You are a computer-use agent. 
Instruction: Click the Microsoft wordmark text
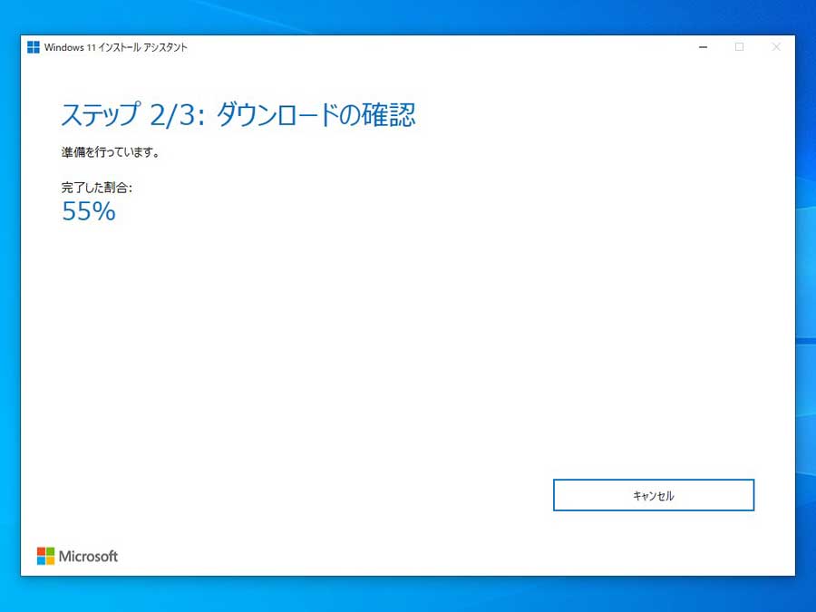[x=89, y=556]
